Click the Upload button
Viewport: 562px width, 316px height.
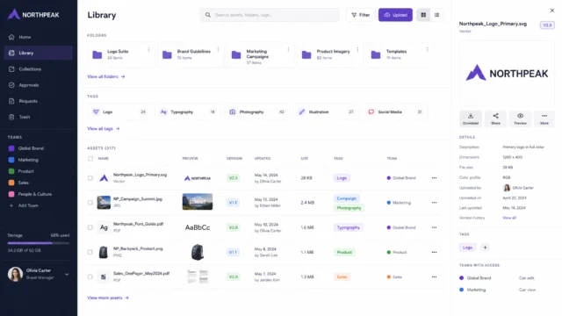click(x=395, y=15)
